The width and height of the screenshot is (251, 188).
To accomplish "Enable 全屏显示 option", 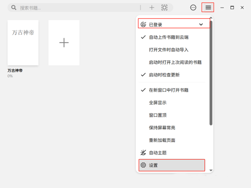I will (x=172, y=102).
